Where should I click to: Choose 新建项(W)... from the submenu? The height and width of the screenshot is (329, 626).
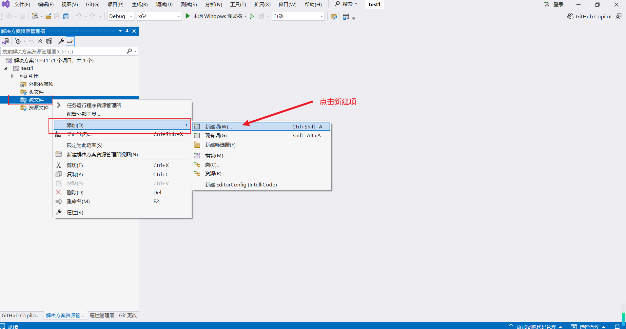click(261, 126)
